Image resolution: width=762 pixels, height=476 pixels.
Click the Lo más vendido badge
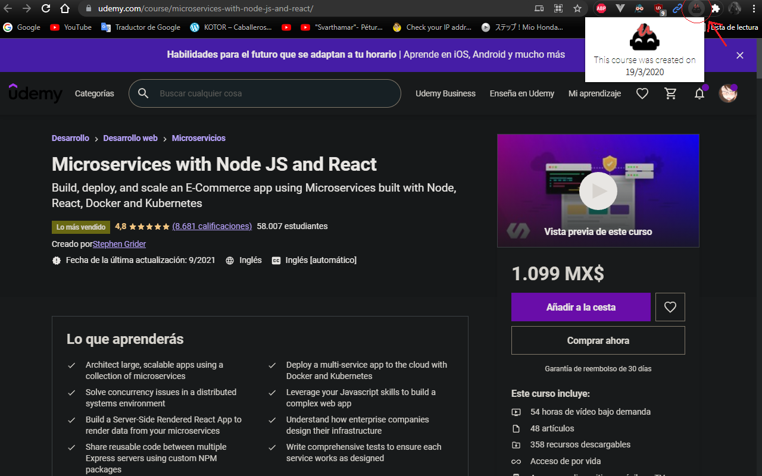[81, 227]
